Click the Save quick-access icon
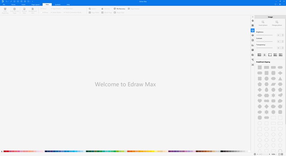This screenshot has height=156, width=286. (21, 1)
